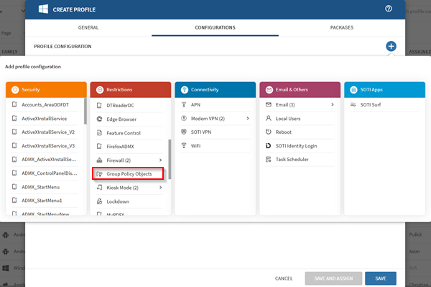Select SOTI Surf entry
Viewport: 431px width, 287px height.
(384, 104)
